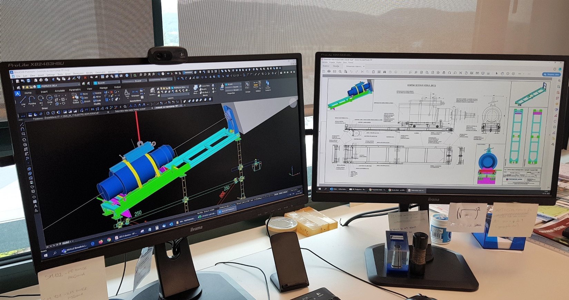
Task: Click the 3D view navigation disc
Action: 293,102
